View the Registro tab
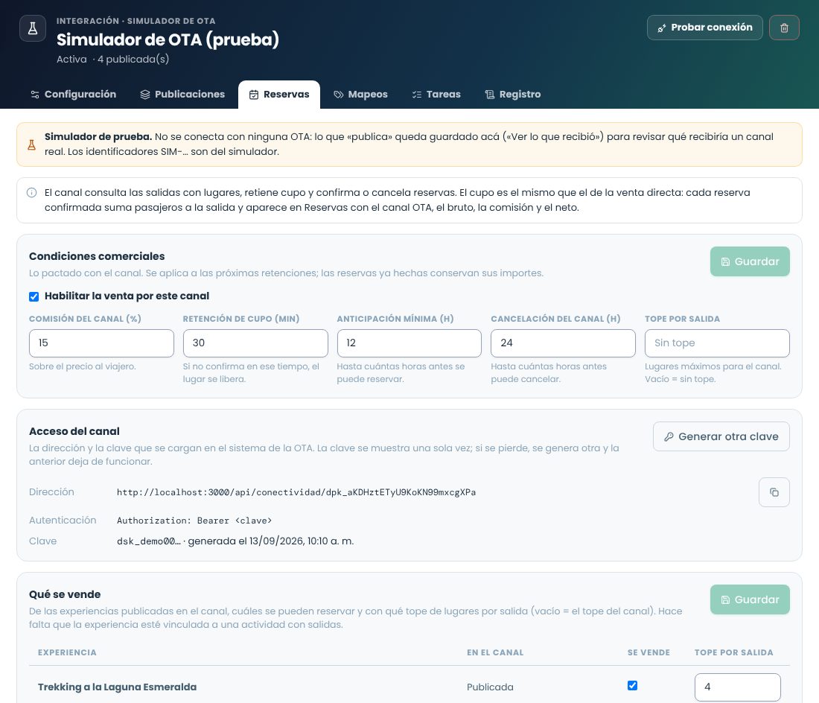Screen dimensions: 819x703 click(512, 95)
